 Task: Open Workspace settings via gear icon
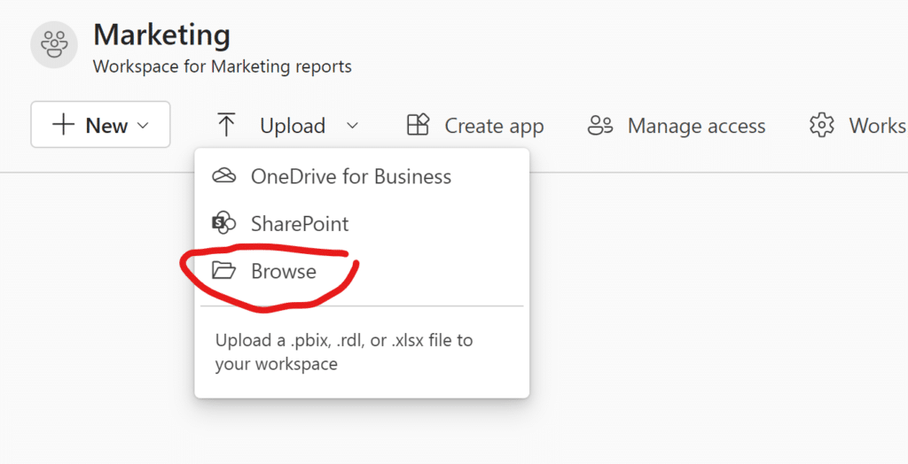(x=822, y=126)
